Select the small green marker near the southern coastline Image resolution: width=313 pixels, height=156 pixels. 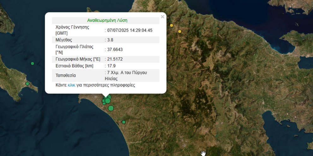pos(124,122)
